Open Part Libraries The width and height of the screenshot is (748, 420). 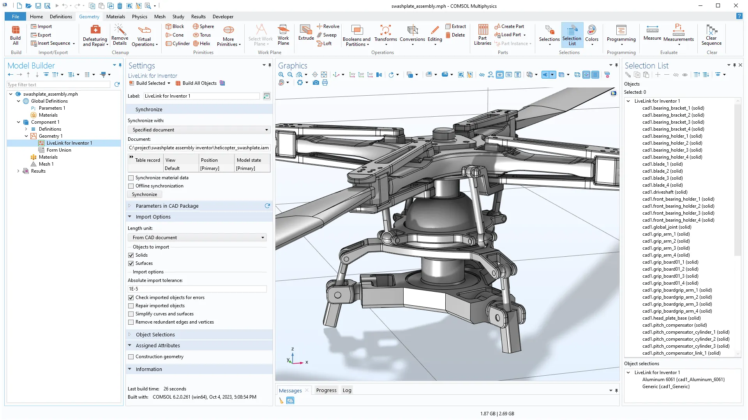pyautogui.click(x=482, y=31)
